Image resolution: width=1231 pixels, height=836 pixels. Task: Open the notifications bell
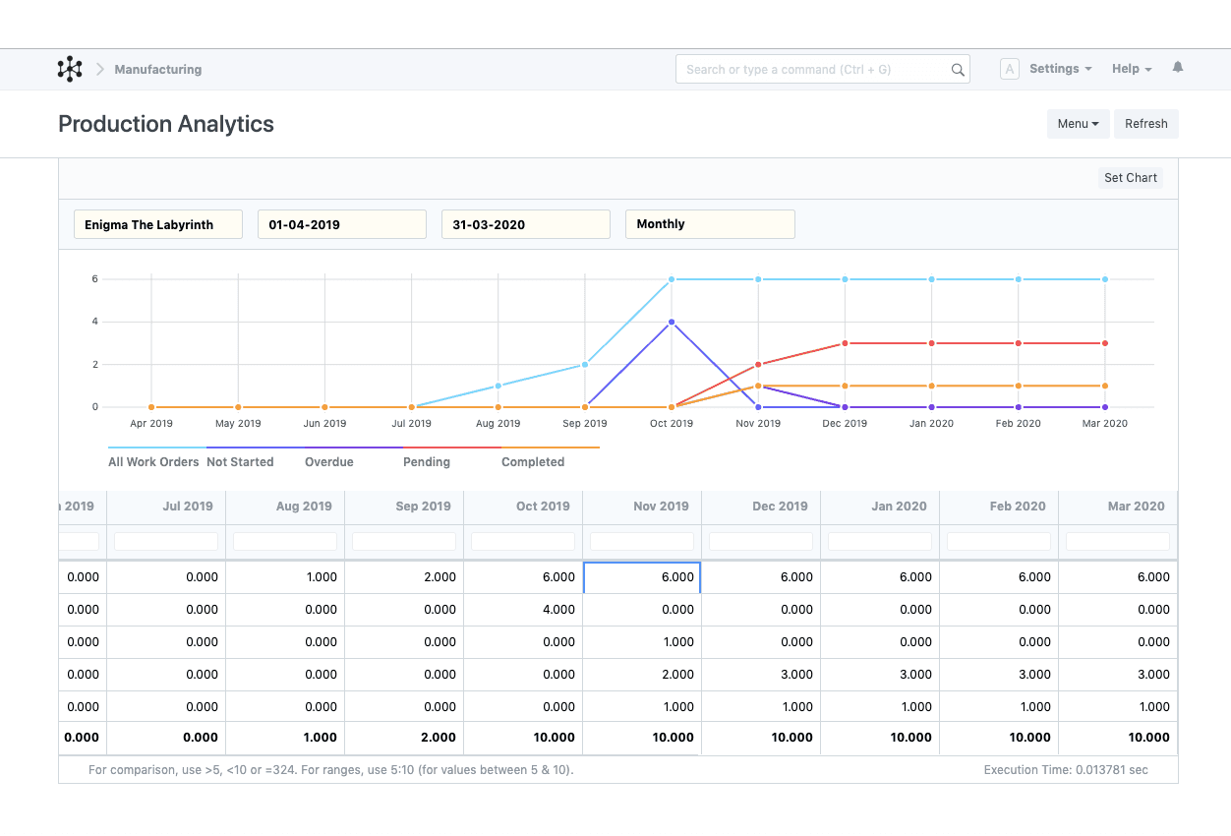[x=1178, y=68]
